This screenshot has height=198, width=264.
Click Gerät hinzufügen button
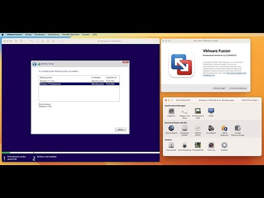[250, 100]
